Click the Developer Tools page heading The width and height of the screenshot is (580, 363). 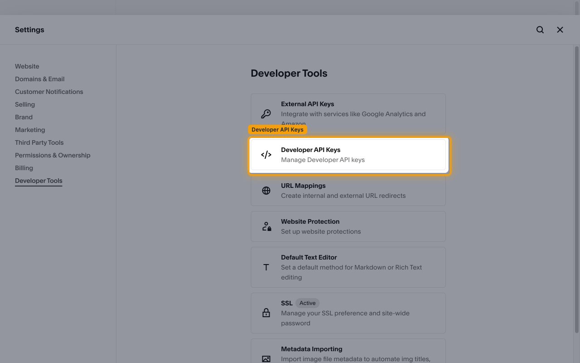click(x=289, y=73)
